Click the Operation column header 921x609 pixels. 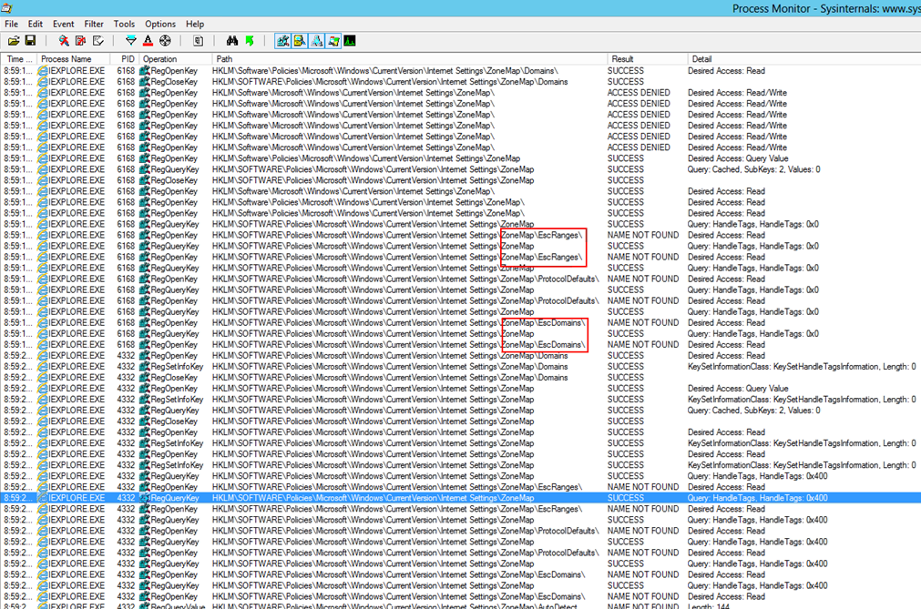[x=176, y=58]
